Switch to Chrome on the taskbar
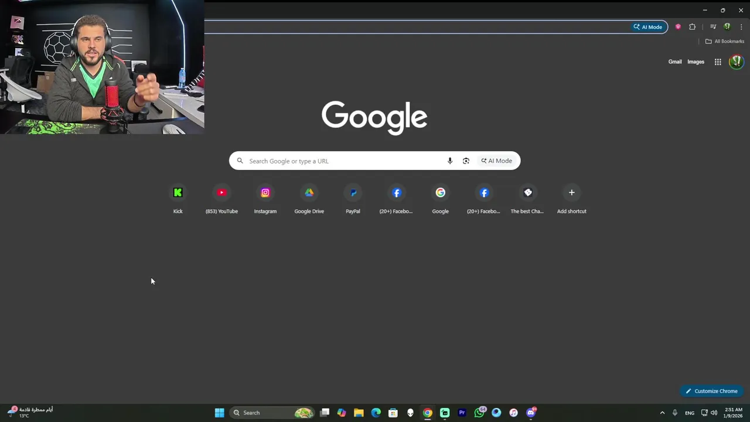The width and height of the screenshot is (750, 422). point(428,413)
